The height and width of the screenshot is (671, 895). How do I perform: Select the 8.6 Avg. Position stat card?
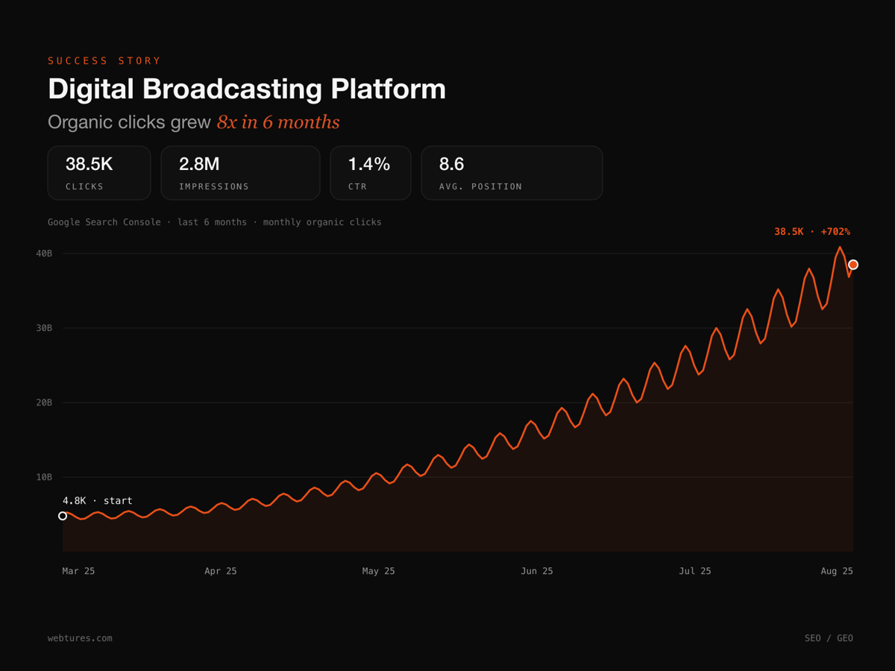(x=512, y=173)
